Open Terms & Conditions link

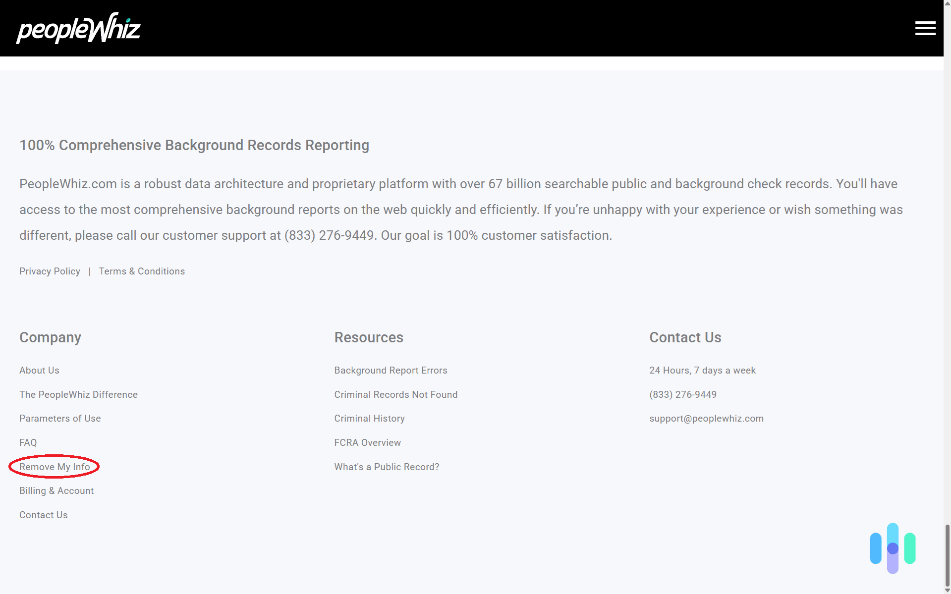pyautogui.click(x=142, y=271)
